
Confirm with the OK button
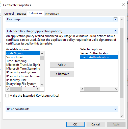click(75, 124)
